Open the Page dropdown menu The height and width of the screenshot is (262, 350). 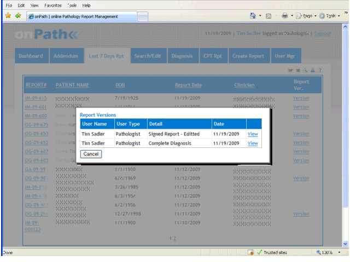[x=307, y=16]
